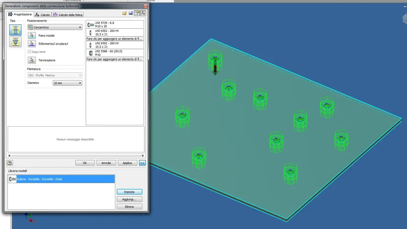Collapse the library panel with << button
Screen dimensions: 407x229
[x=142, y=163]
